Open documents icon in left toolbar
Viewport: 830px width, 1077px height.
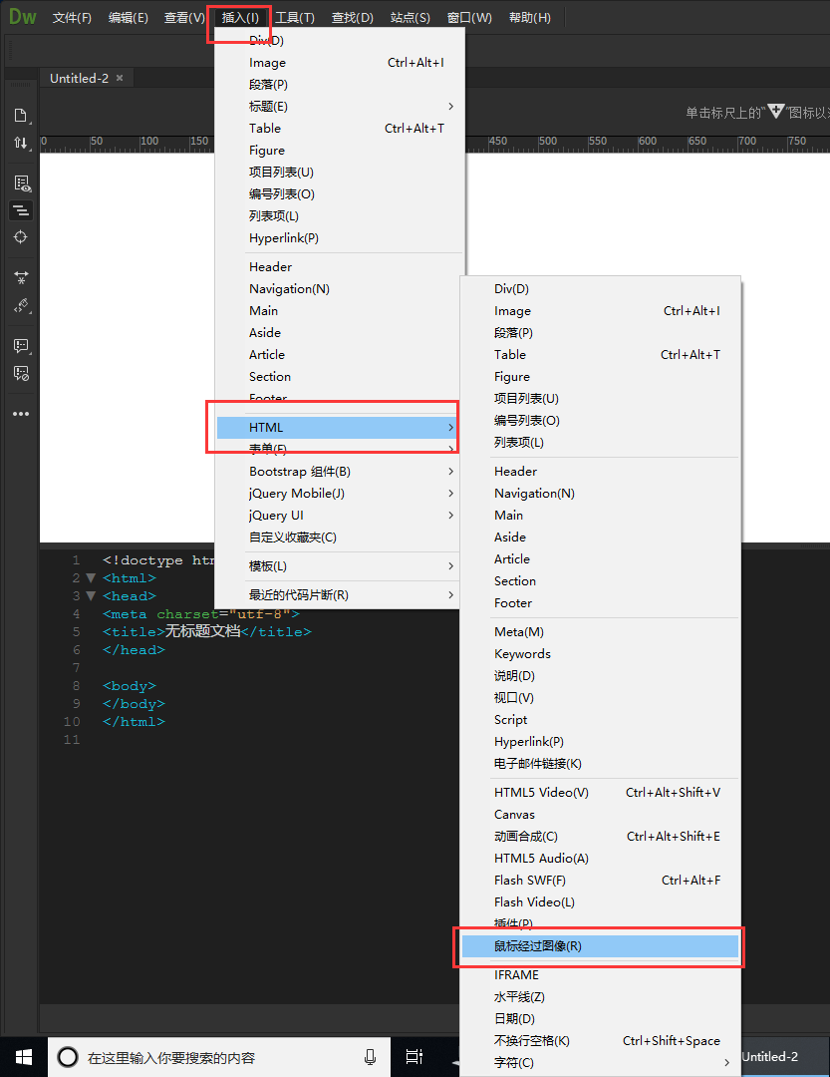21,116
